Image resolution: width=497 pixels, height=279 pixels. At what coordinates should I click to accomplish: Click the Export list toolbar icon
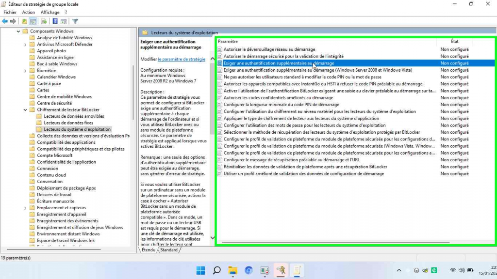[44, 21]
